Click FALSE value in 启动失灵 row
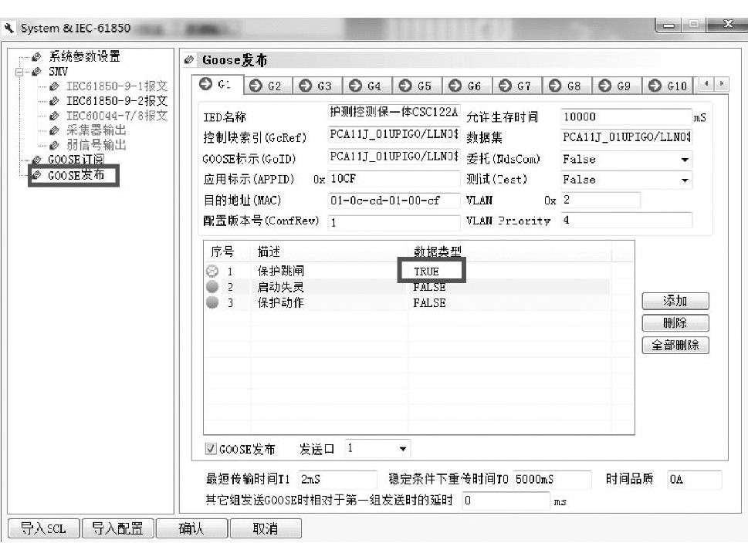Viewport: 748px width, 543px height. [x=429, y=287]
